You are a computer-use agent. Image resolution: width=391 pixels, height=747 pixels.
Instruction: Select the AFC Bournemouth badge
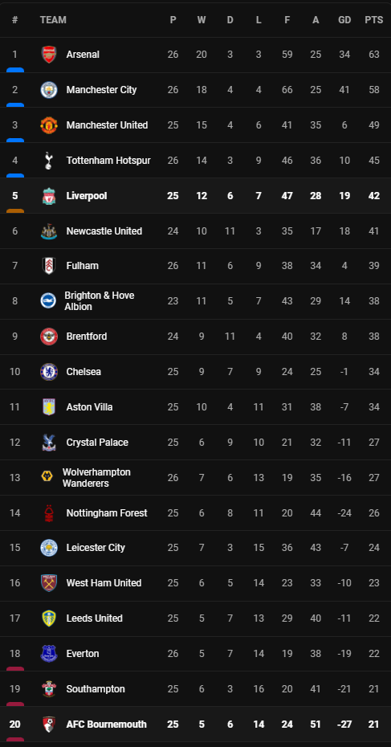[49, 725]
